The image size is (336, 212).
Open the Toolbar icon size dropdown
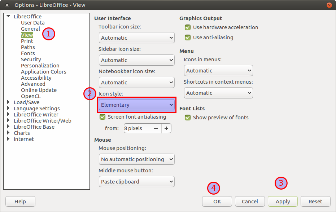[137, 38]
